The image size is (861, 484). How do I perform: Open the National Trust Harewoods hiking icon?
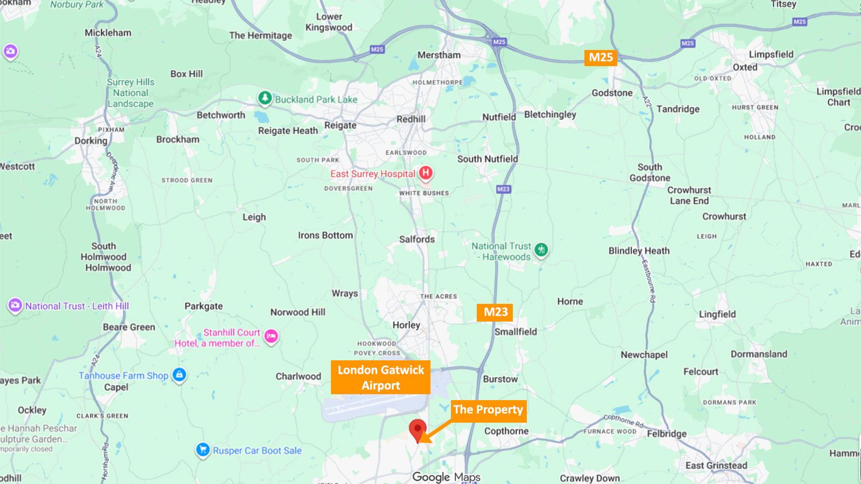coord(541,250)
